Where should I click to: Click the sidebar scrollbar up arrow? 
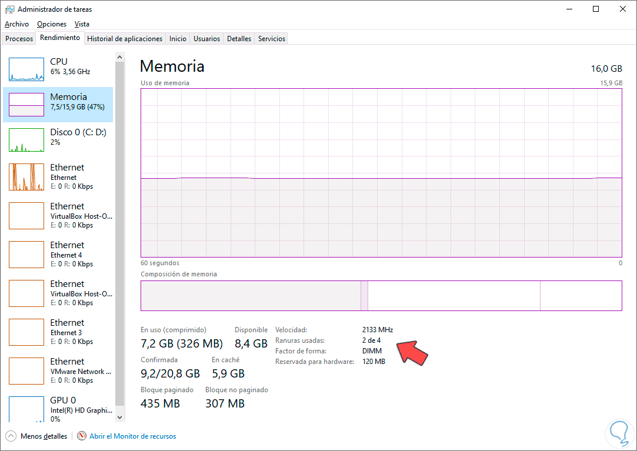point(120,57)
